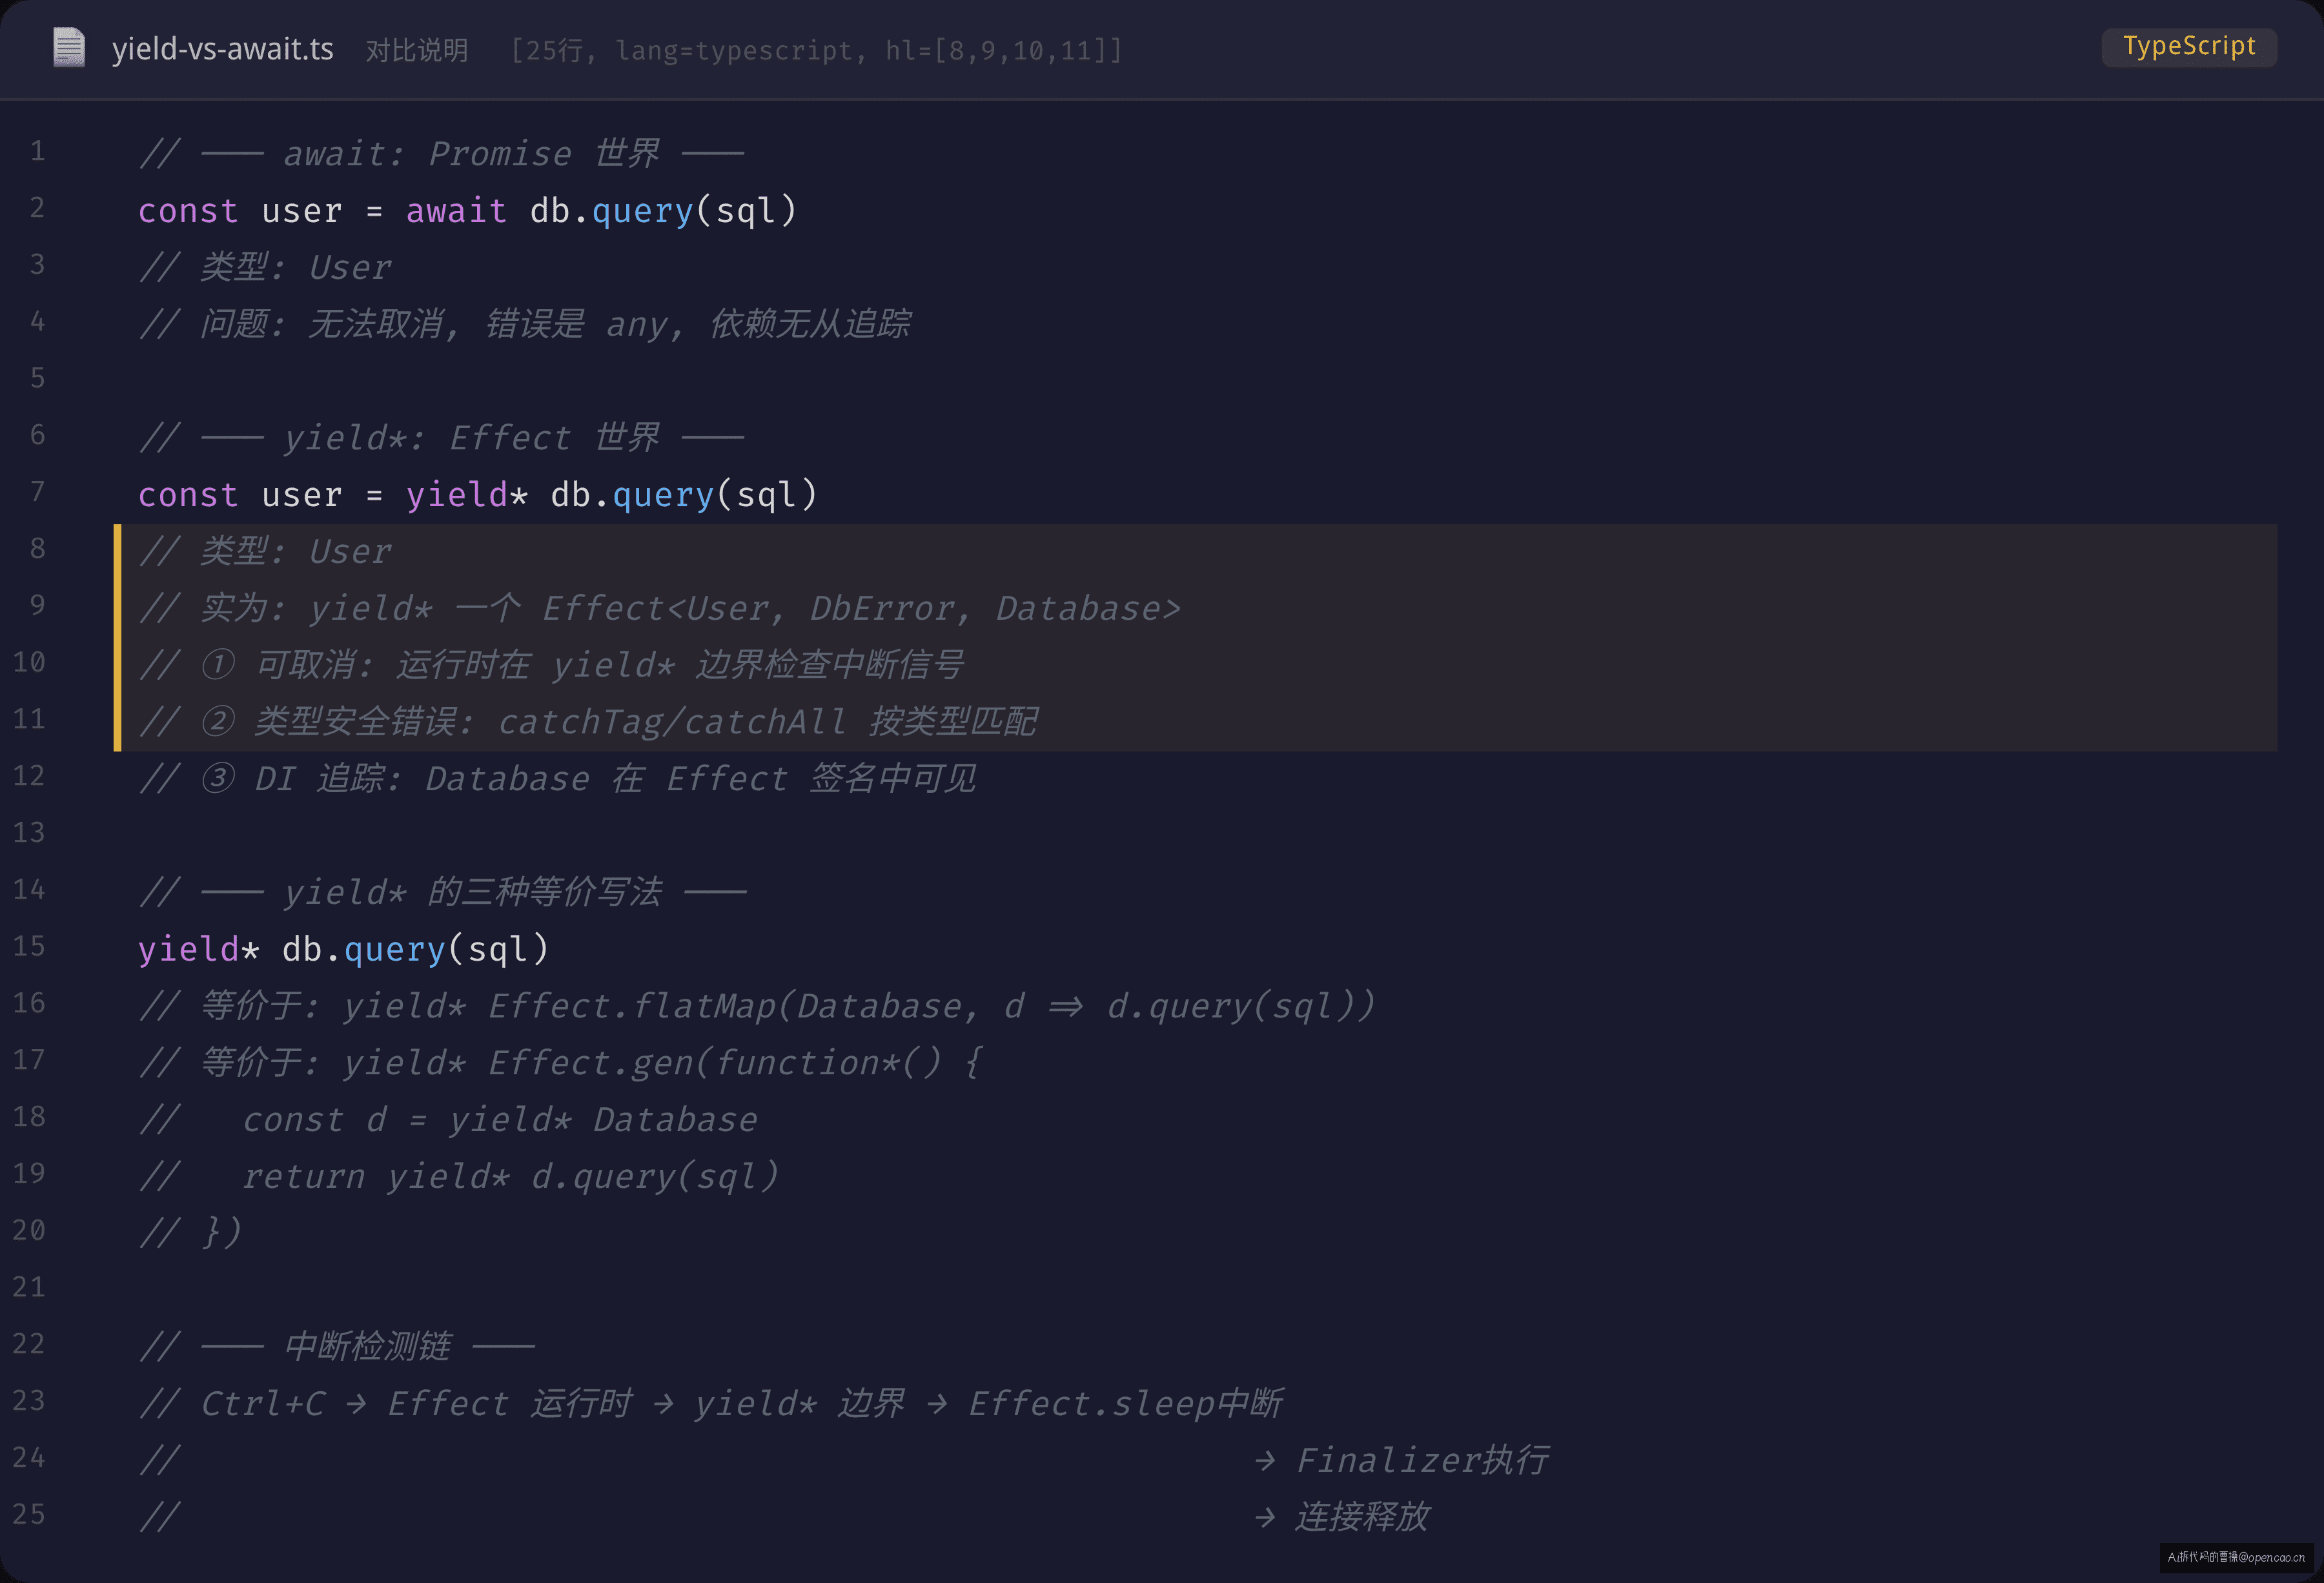Click comment 'return yield* d.query(sql)'
This screenshot has width=2324, height=1583.
[x=459, y=1177]
